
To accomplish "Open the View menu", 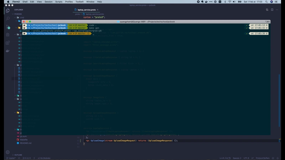I will tap(39, 2).
